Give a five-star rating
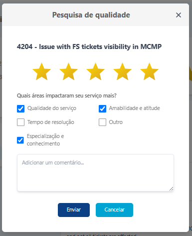Viewport: 192px width, 236px height. [149, 71]
